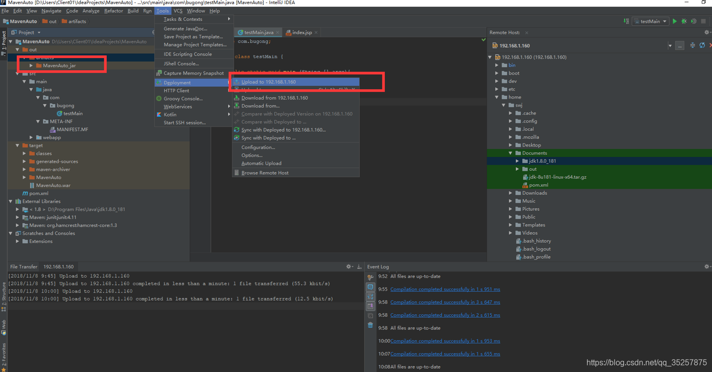Toggle soft-wrap icon in Event Log
This screenshot has width=712, height=372.
(370, 297)
